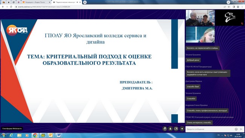Launch Internet Explorer from taskbar
Screen dimensions: 245x138
point(11,135)
